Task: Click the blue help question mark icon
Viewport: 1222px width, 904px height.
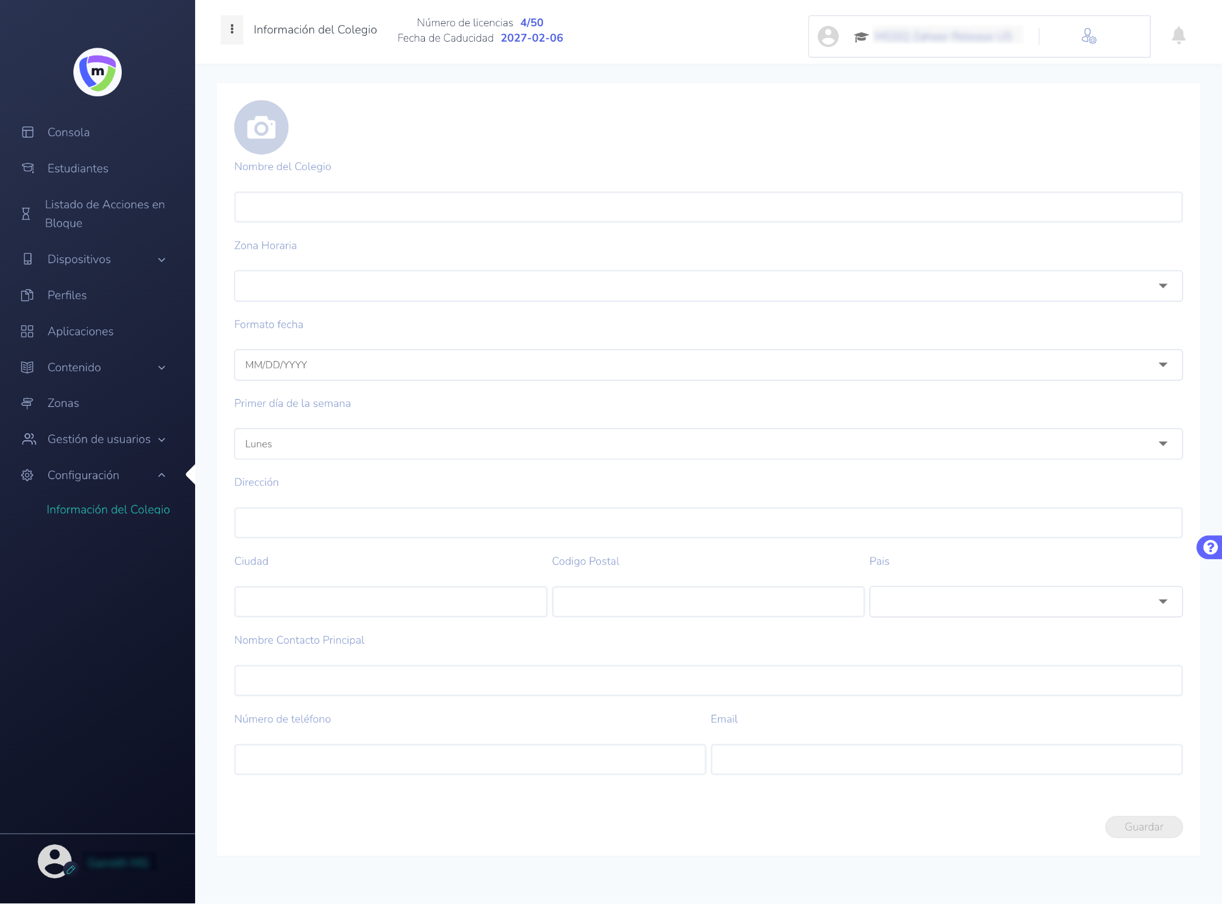Action: coord(1209,547)
